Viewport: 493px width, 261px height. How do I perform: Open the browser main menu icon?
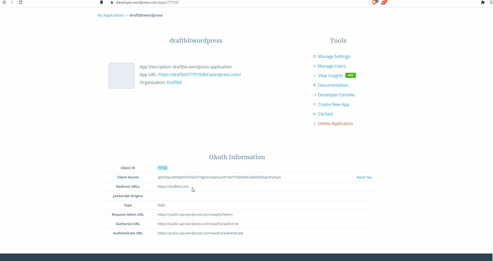491,2
